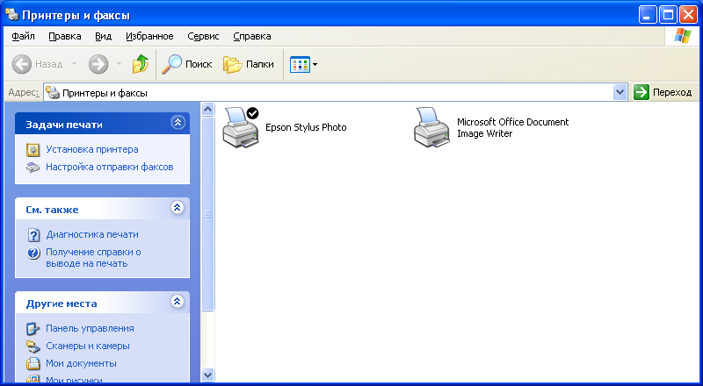Click the green Переход go arrow
The width and height of the screenshot is (703, 386).
(641, 92)
